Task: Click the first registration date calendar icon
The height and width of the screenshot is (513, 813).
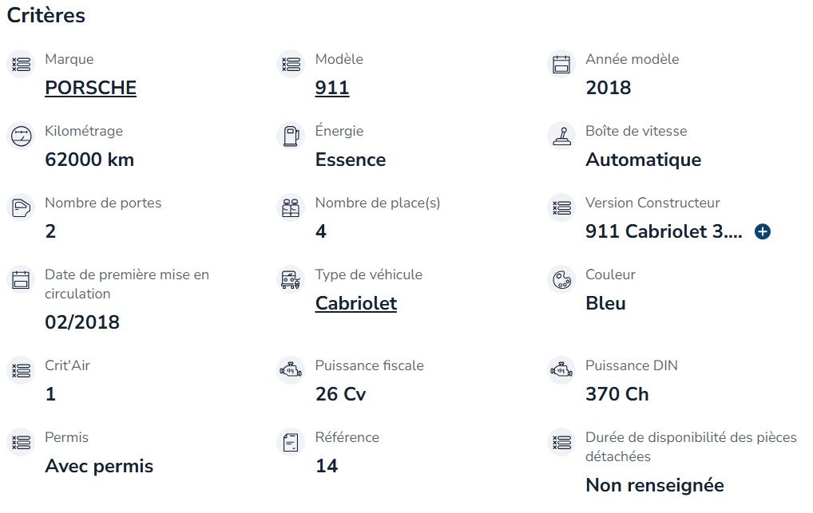Action: [22, 280]
